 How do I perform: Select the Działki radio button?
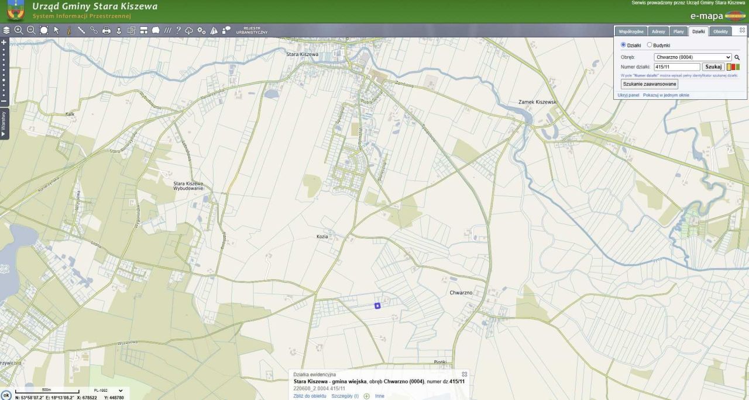[x=623, y=45]
